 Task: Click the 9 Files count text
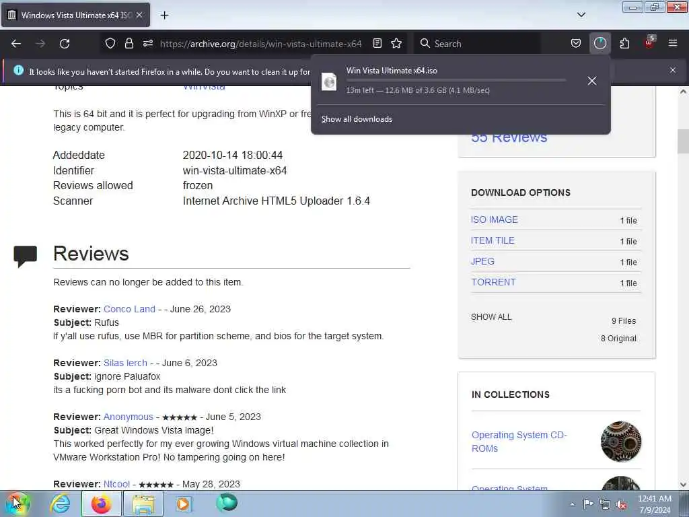pyautogui.click(x=624, y=321)
